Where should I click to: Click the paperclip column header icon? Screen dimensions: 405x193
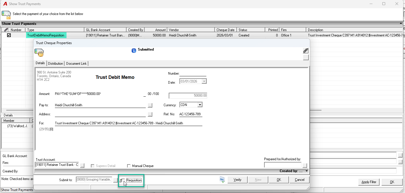coord(6,30)
